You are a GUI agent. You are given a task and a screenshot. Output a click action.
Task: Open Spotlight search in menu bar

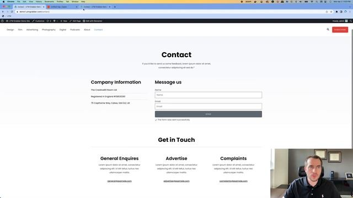pos(317,2)
